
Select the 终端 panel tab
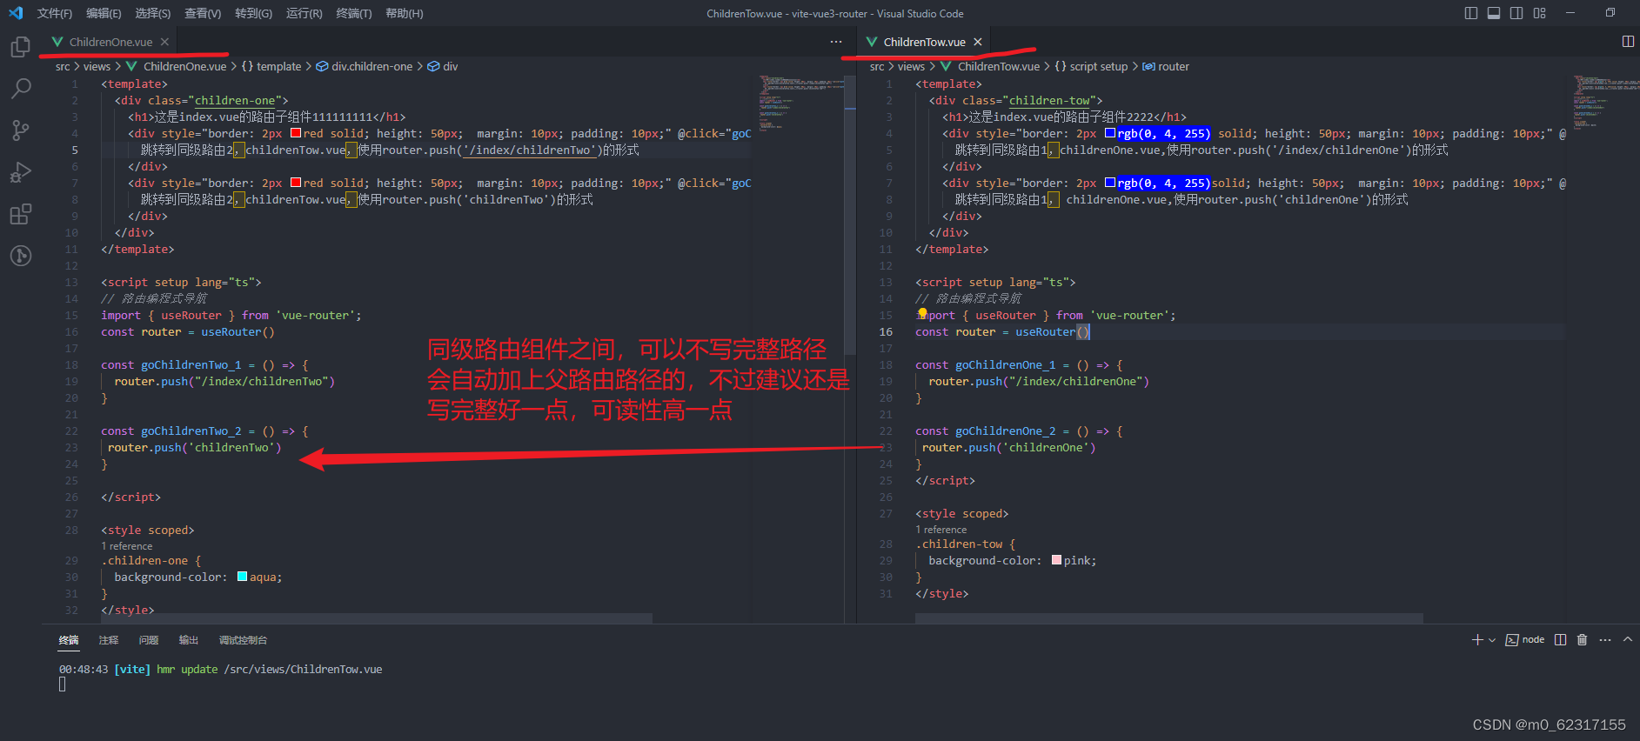click(69, 640)
